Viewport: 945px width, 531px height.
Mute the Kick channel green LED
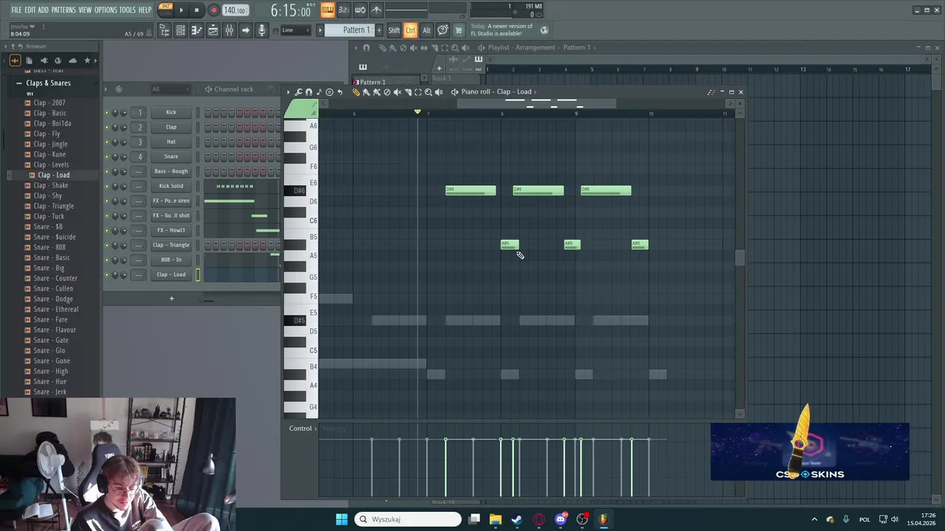pos(106,112)
